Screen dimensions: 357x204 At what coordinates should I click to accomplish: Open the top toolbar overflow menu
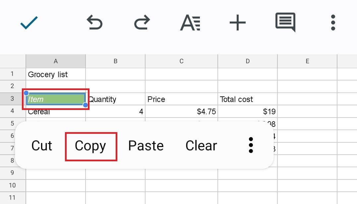333,23
